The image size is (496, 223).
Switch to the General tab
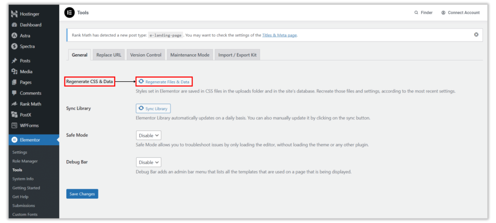click(79, 55)
